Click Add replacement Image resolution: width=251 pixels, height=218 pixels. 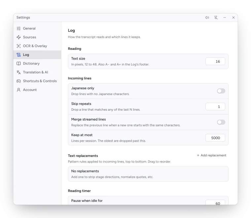point(211,155)
